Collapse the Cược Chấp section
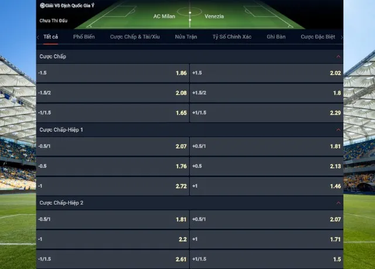Screen dimensions: 375x269 tap(339, 57)
